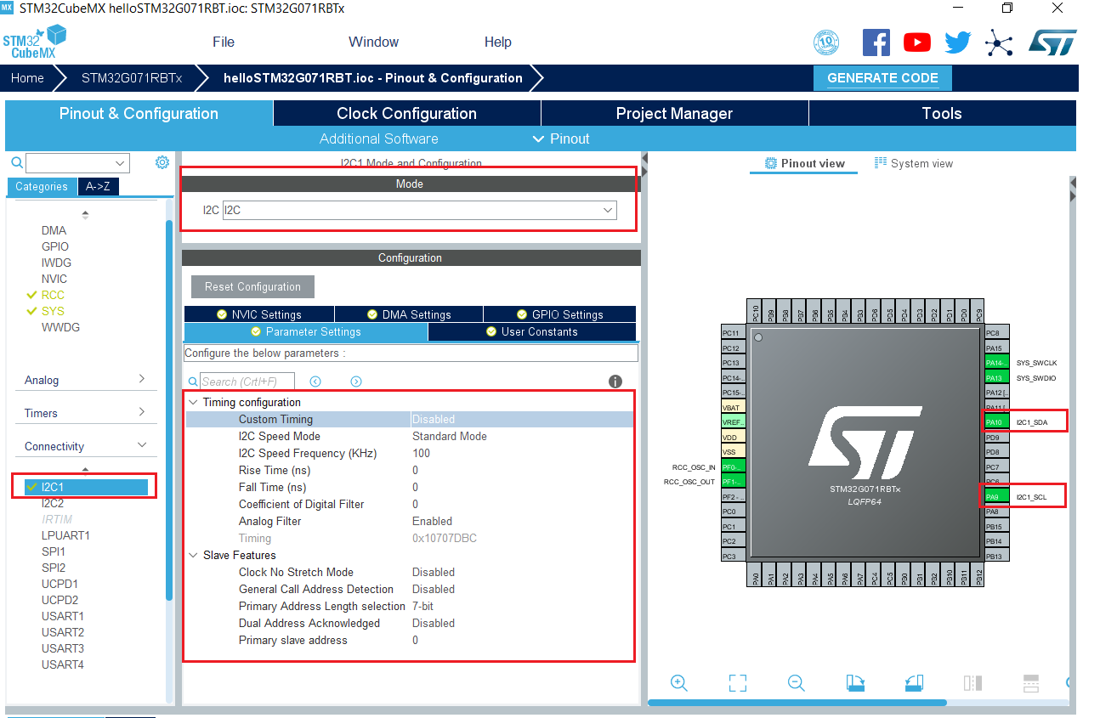Select the A->Z sorting tab

(99, 187)
